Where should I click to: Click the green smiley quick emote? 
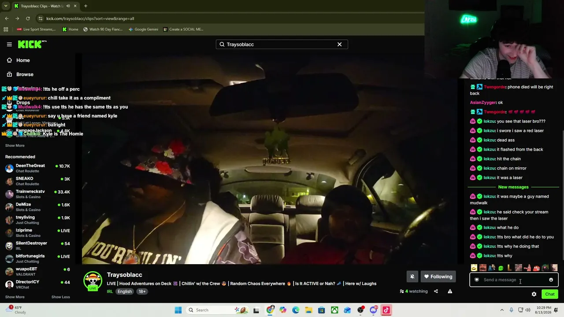pos(501,268)
